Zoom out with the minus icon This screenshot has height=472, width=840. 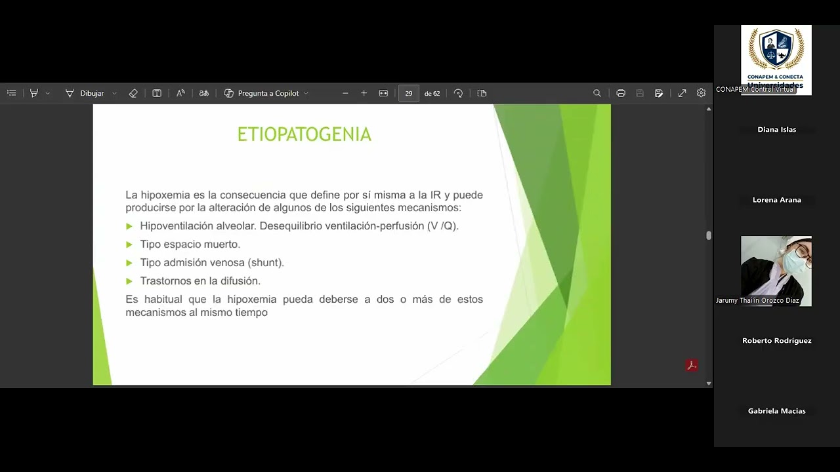click(345, 93)
